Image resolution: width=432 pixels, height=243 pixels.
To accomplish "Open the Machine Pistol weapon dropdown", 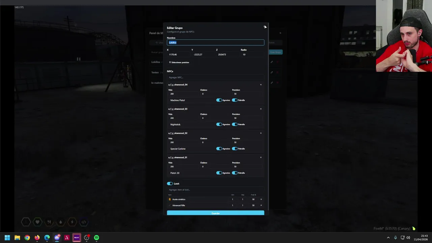I will pyautogui.click(x=191, y=100).
